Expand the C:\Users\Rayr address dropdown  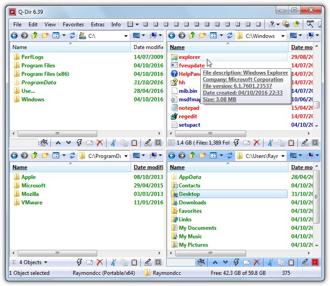pyautogui.click(x=283, y=156)
